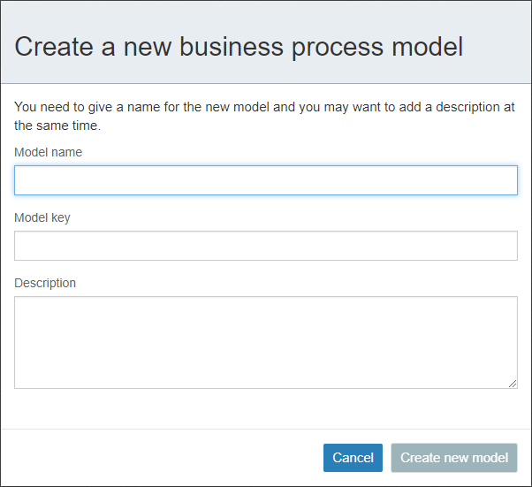Click the right end of Model key field
This screenshot has height=487, width=532.
[x=504, y=246]
